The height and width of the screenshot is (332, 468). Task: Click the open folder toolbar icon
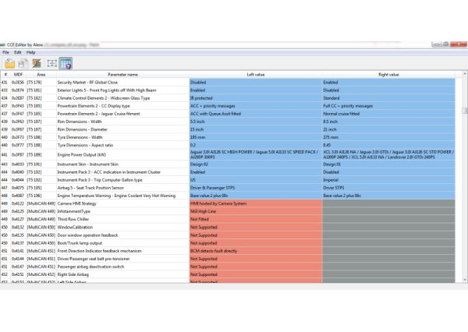10,63
